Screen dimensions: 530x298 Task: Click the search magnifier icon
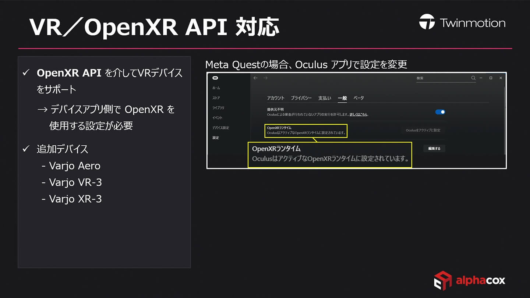click(473, 78)
